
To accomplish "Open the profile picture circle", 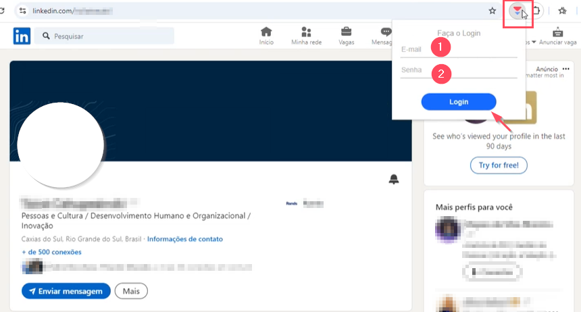I will tap(60, 145).
